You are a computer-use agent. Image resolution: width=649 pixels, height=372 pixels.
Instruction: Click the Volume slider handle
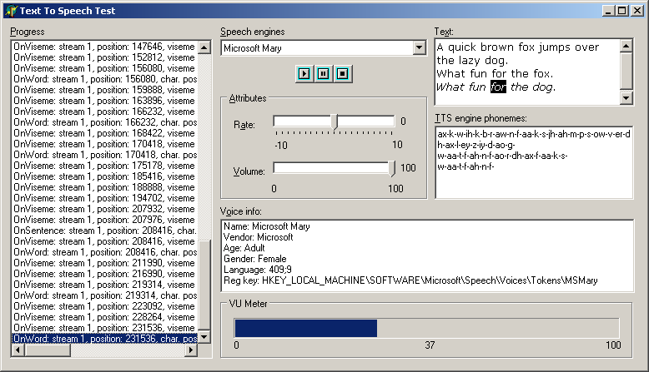click(393, 169)
